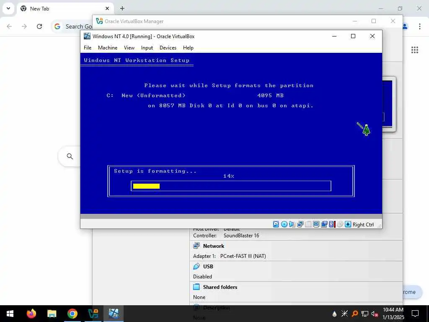
Task: Reload the Chrome page
Action: point(39,26)
